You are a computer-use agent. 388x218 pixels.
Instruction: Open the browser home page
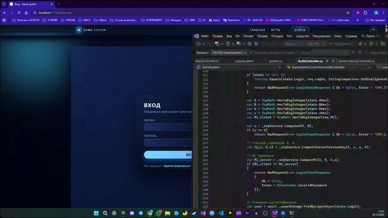[x=26, y=13]
